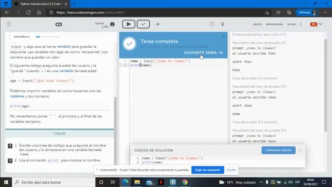
Task: Click Ocultar to hide sharing bar
Action: [x=231, y=170]
